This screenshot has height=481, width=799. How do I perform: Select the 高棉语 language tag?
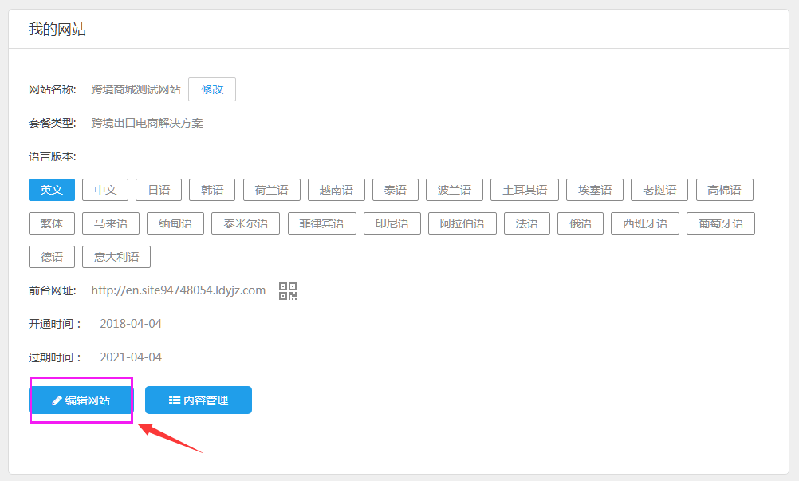724,190
